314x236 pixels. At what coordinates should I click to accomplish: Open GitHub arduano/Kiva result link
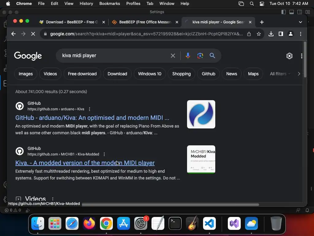coord(92,118)
